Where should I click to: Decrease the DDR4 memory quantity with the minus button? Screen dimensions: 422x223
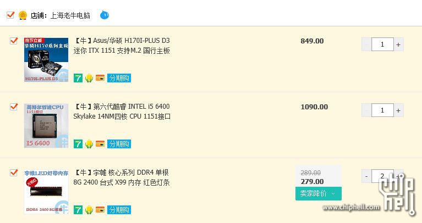pos(366,176)
